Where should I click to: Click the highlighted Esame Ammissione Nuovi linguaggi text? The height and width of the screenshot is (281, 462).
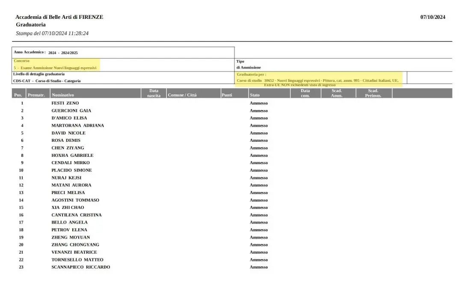(x=55, y=68)
